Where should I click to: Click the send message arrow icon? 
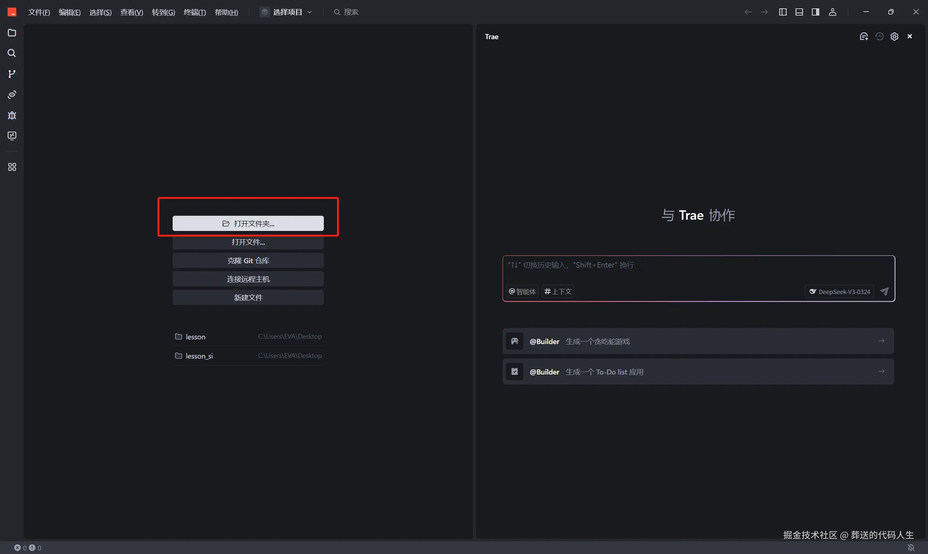(884, 292)
